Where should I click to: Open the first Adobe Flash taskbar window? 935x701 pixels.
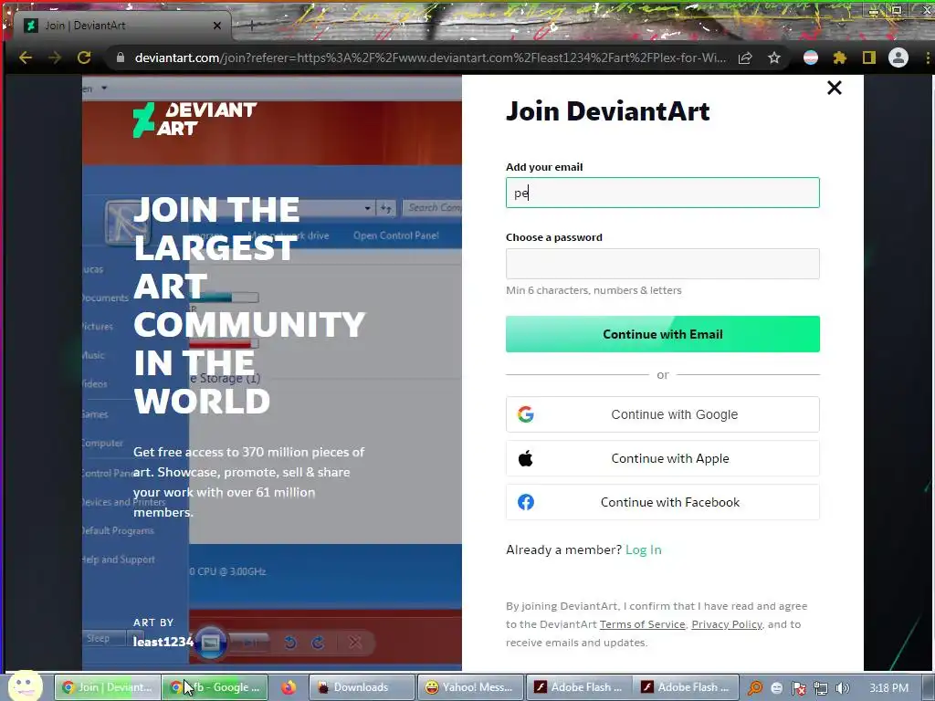578,687
